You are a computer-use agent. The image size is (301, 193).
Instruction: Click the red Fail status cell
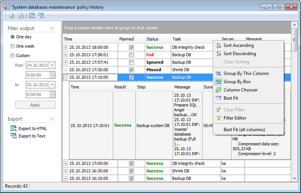158,55
